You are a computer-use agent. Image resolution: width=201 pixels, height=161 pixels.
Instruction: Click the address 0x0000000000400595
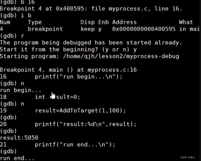click(x=144, y=29)
